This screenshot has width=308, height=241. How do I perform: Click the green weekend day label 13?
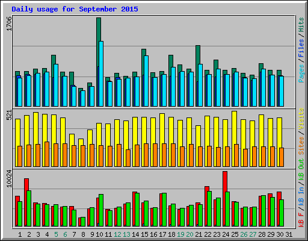(126, 234)
